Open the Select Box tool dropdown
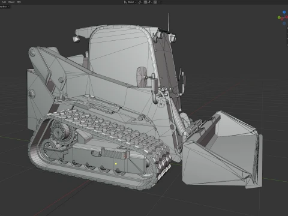288x216 pixels. tap(4, 7)
